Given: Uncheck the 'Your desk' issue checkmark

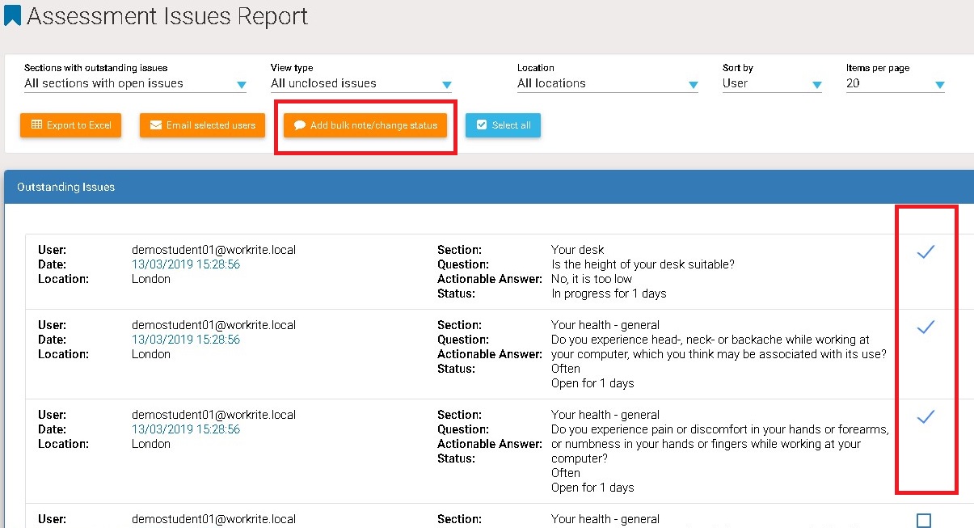Looking at the screenshot, I should tap(925, 253).
